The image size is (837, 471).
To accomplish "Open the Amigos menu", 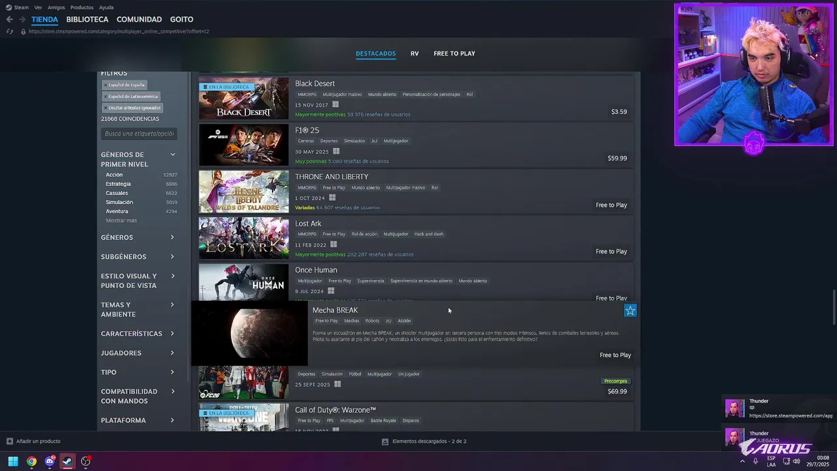I will point(56,7).
